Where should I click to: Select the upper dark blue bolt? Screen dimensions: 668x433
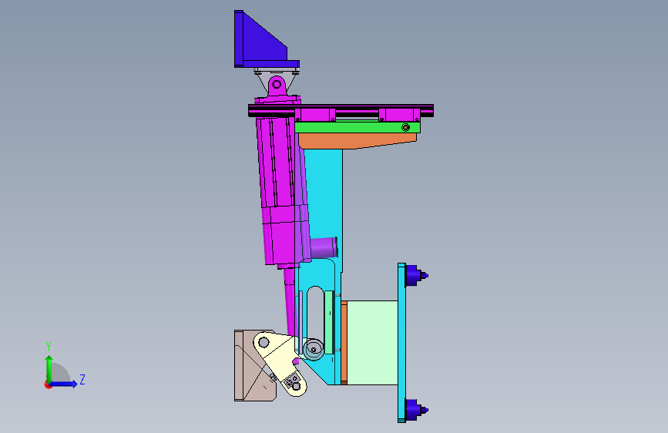click(416, 275)
